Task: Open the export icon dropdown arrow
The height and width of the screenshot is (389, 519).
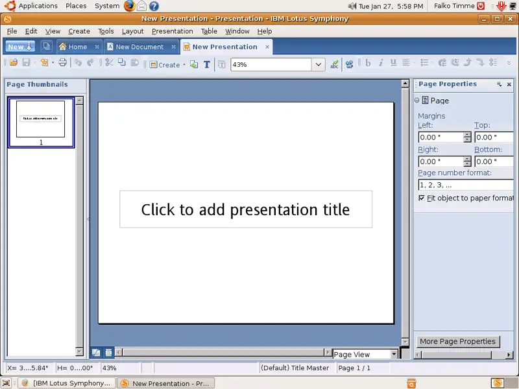Action: tap(53, 62)
